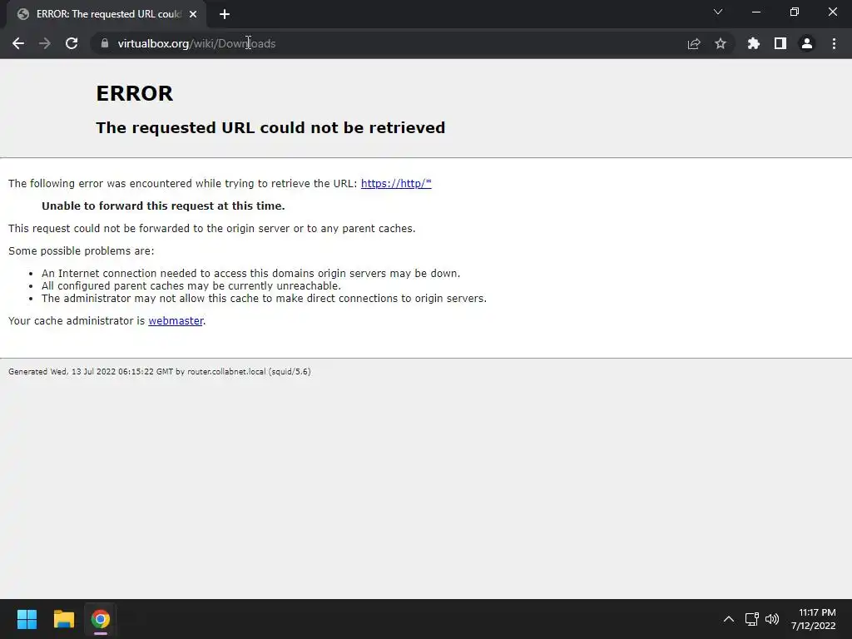The image size is (852, 639).
Task: Open the Extensions puzzle icon
Action: click(x=754, y=43)
